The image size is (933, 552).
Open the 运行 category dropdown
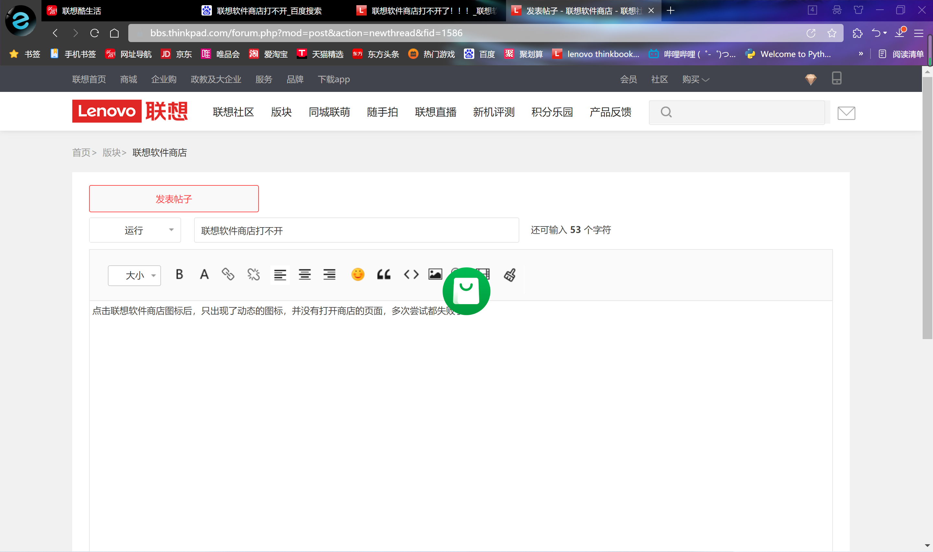[135, 230]
